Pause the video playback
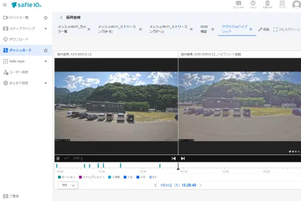The height and width of the screenshot is (201, 301). point(58,158)
